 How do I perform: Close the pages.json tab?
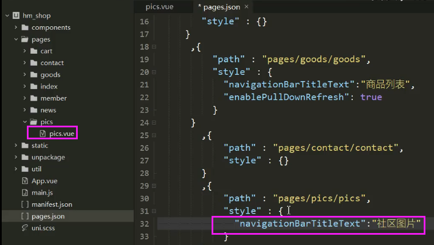(x=246, y=7)
